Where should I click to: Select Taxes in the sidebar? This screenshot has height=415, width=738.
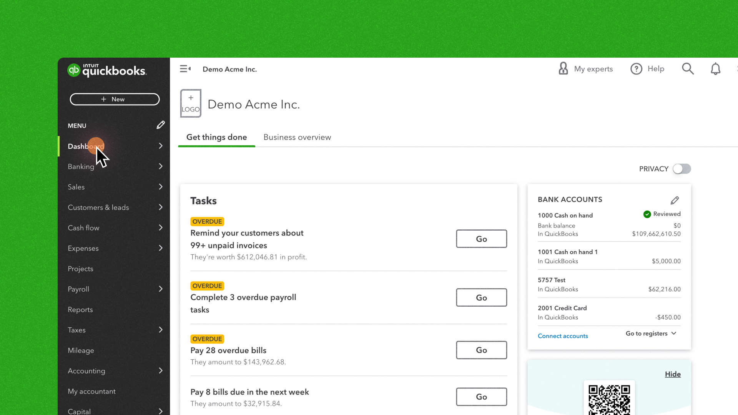pos(76,330)
